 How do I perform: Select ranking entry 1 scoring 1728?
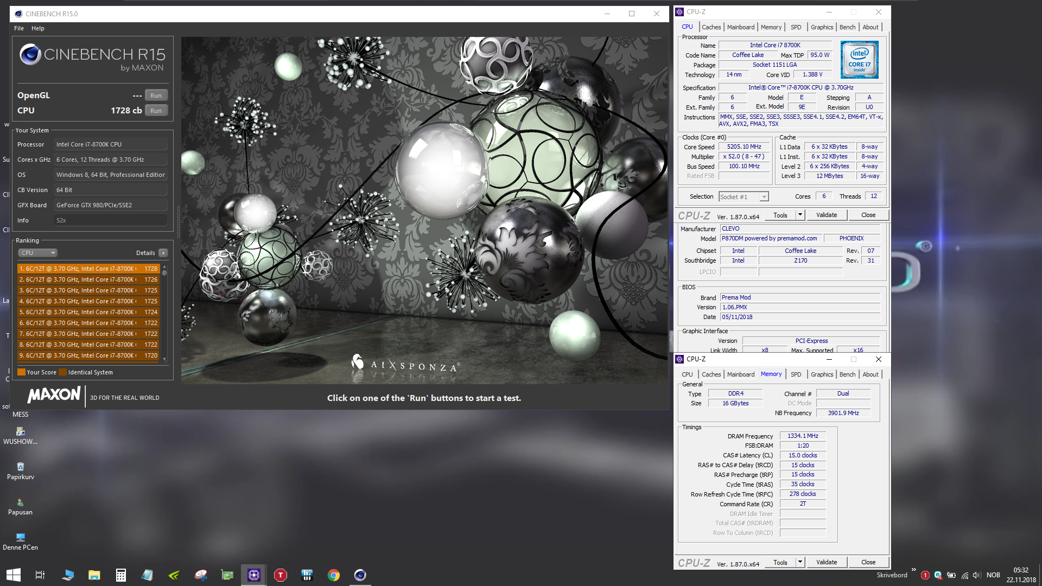88,269
